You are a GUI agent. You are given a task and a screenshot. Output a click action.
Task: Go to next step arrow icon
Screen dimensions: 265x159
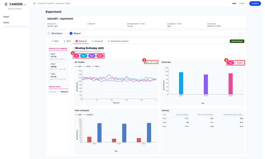(244, 33)
